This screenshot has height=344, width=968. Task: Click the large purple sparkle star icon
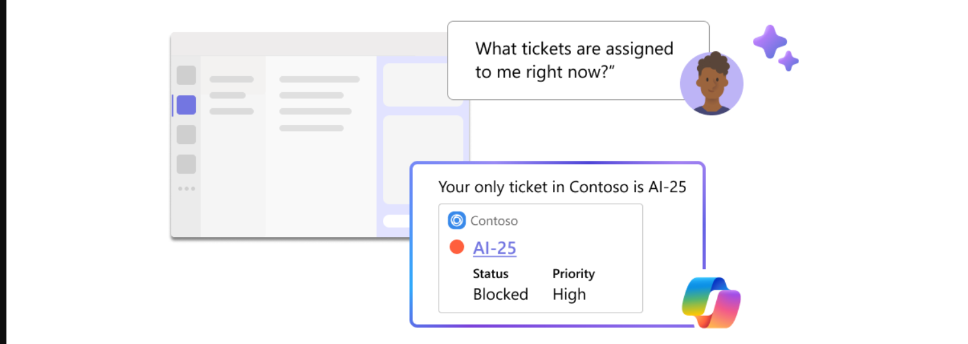(x=770, y=42)
